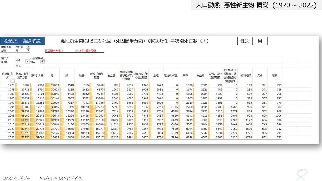This screenshot has height=181, width=322.
Task: Click stomach value 29653 in 1970 row
Action: coord(54,85)
